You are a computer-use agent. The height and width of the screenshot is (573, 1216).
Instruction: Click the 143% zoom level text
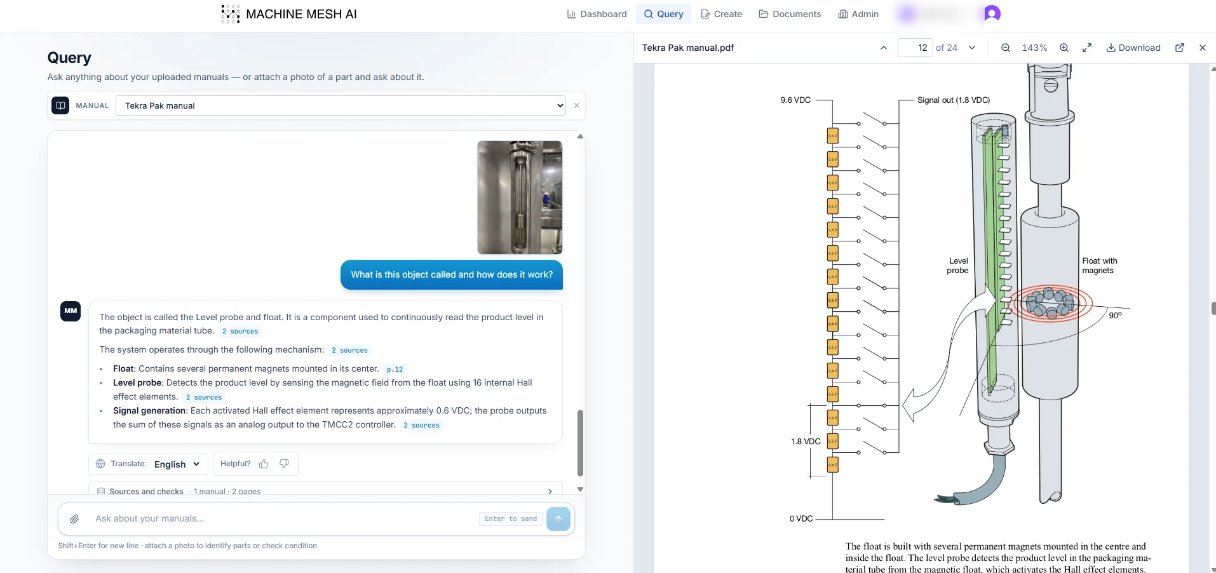coord(1034,48)
